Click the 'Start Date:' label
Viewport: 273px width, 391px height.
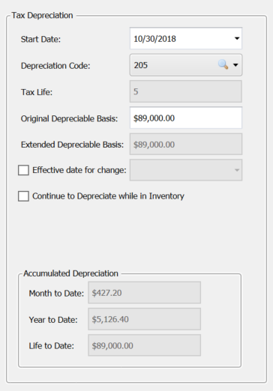click(40, 39)
